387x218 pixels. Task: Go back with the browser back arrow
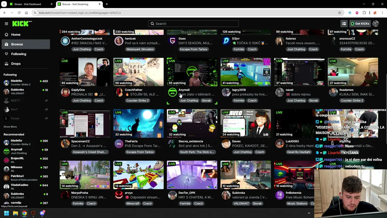click(x=5, y=13)
